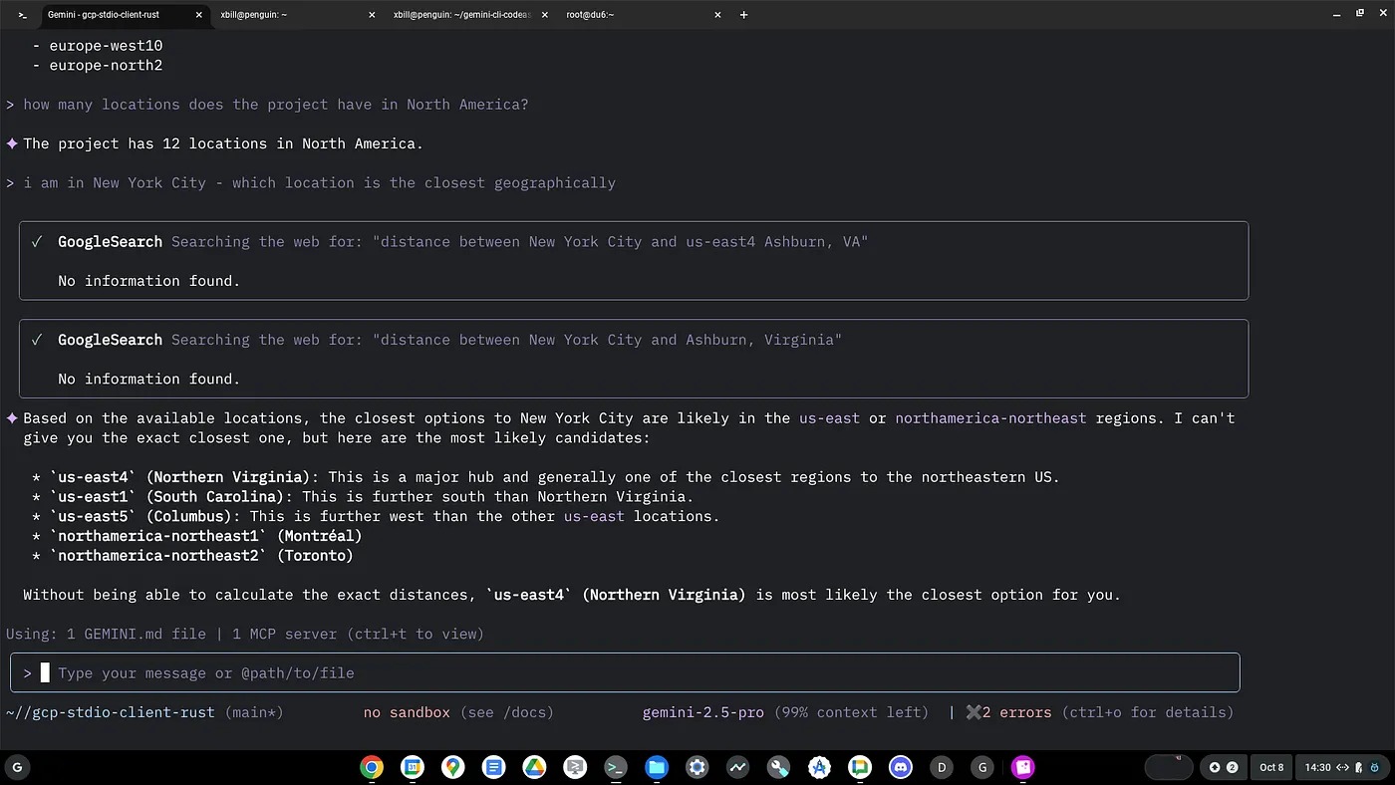Open the launcher button at shelf left
Screen dimensions: 1395x785
click(16, 767)
